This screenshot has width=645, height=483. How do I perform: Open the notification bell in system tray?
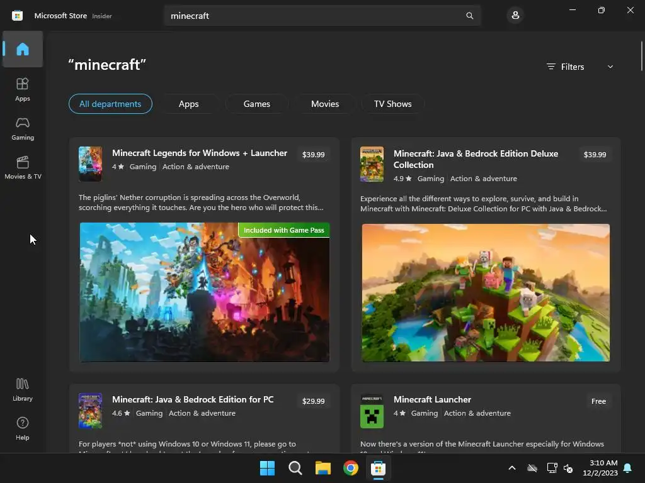tap(628, 468)
